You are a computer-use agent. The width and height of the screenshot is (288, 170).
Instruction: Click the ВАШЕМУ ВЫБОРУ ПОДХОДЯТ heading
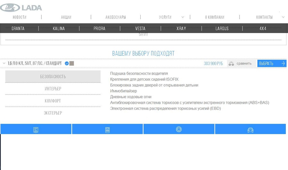143,53
